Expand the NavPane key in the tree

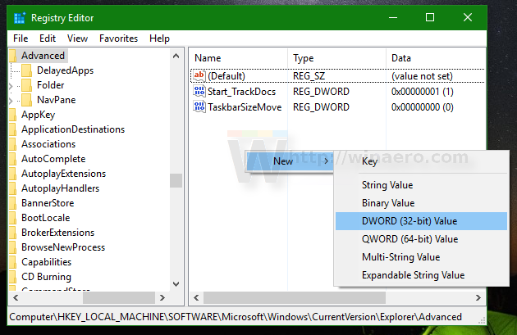[11, 101]
